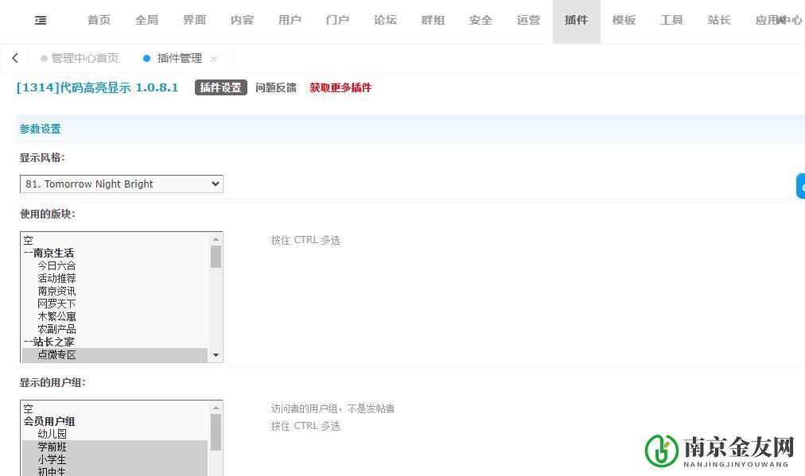The height and width of the screenshot is (476, 805).
Task: Switch to the 管理中心首页 tab
Action: (85, 57)
